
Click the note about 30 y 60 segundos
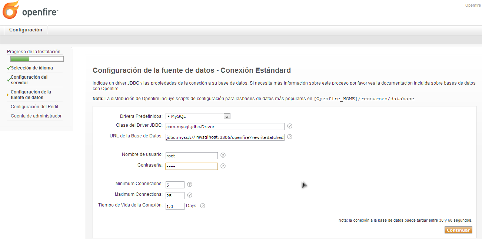point(405,220)
